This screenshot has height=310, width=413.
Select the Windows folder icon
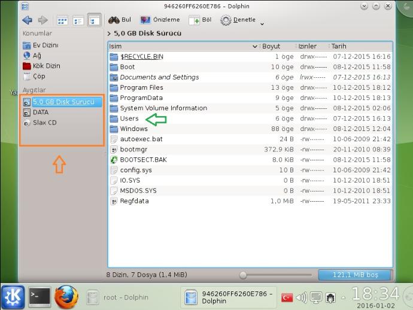tap(114, 129)
